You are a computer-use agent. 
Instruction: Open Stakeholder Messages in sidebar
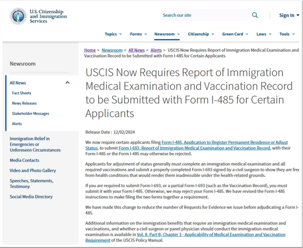tap(31, 113)
